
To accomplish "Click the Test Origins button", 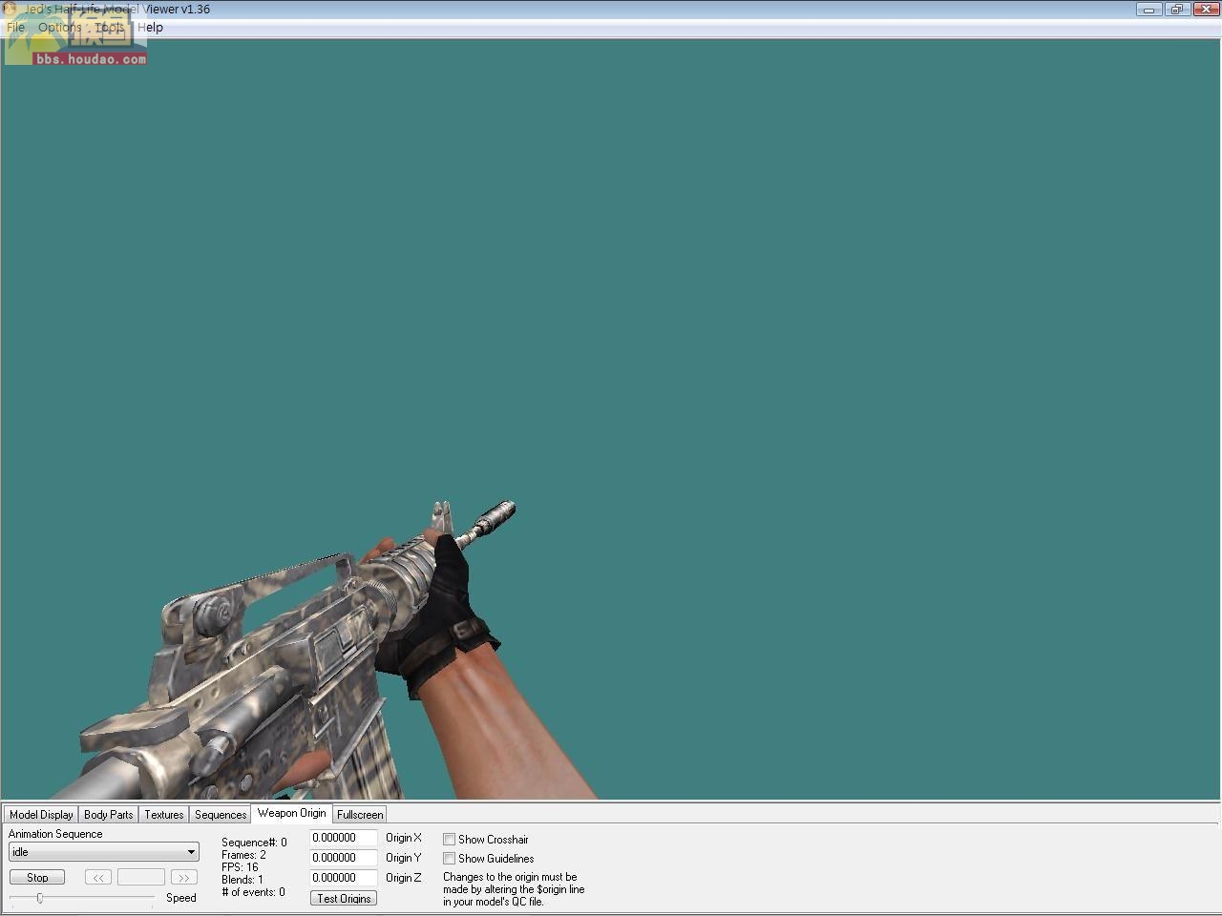I will (344, 898).
